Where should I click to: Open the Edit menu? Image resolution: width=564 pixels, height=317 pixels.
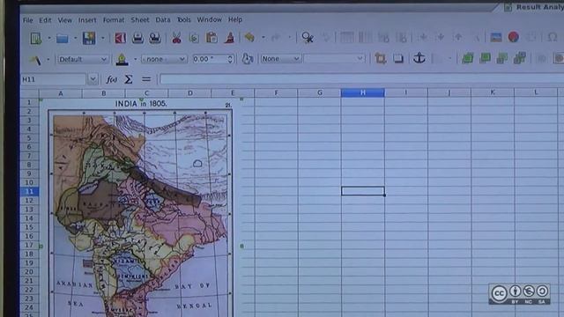(45, 20)
